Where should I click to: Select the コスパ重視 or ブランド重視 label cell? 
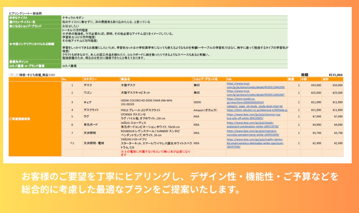pyautogui.click(x=35, y=66)
